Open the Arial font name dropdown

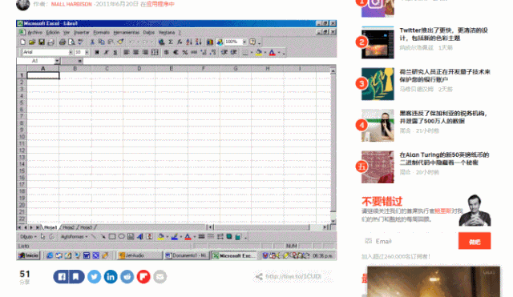[x=71, y=52]
